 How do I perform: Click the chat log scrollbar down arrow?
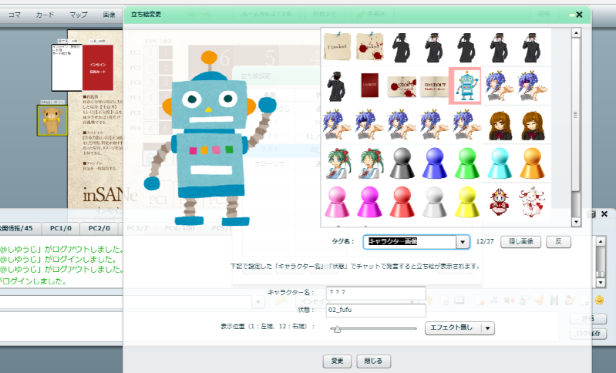tap(601, 282)
